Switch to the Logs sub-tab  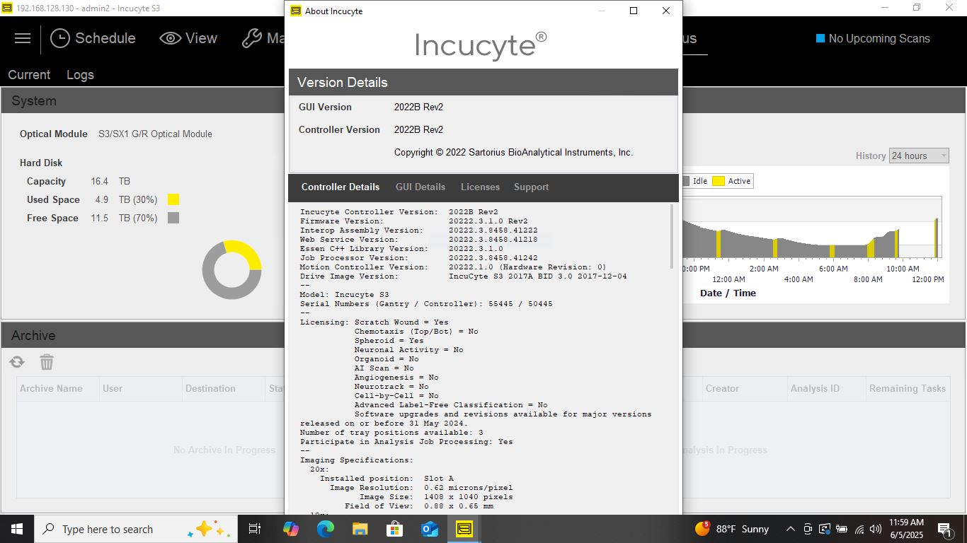(x=80, y=75)
